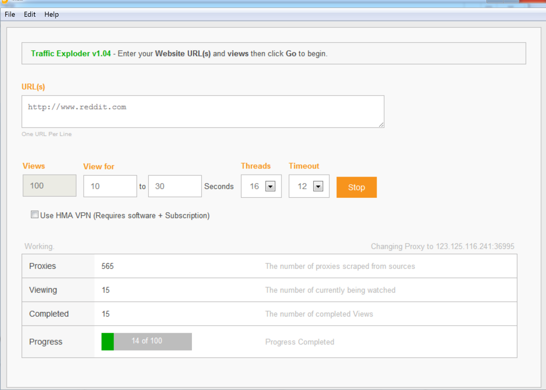Viewport: 546px width, 390px height.
Task: Click the Proxies count showing 565
Action: click(107, 266)
